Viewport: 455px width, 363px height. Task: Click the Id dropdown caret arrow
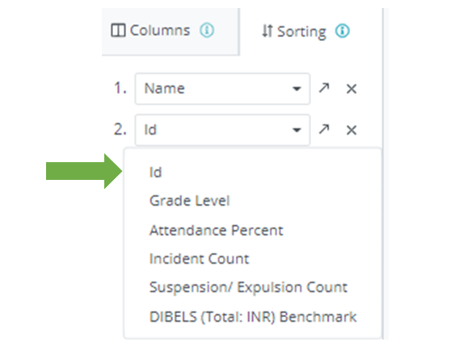tap(297, 130)
